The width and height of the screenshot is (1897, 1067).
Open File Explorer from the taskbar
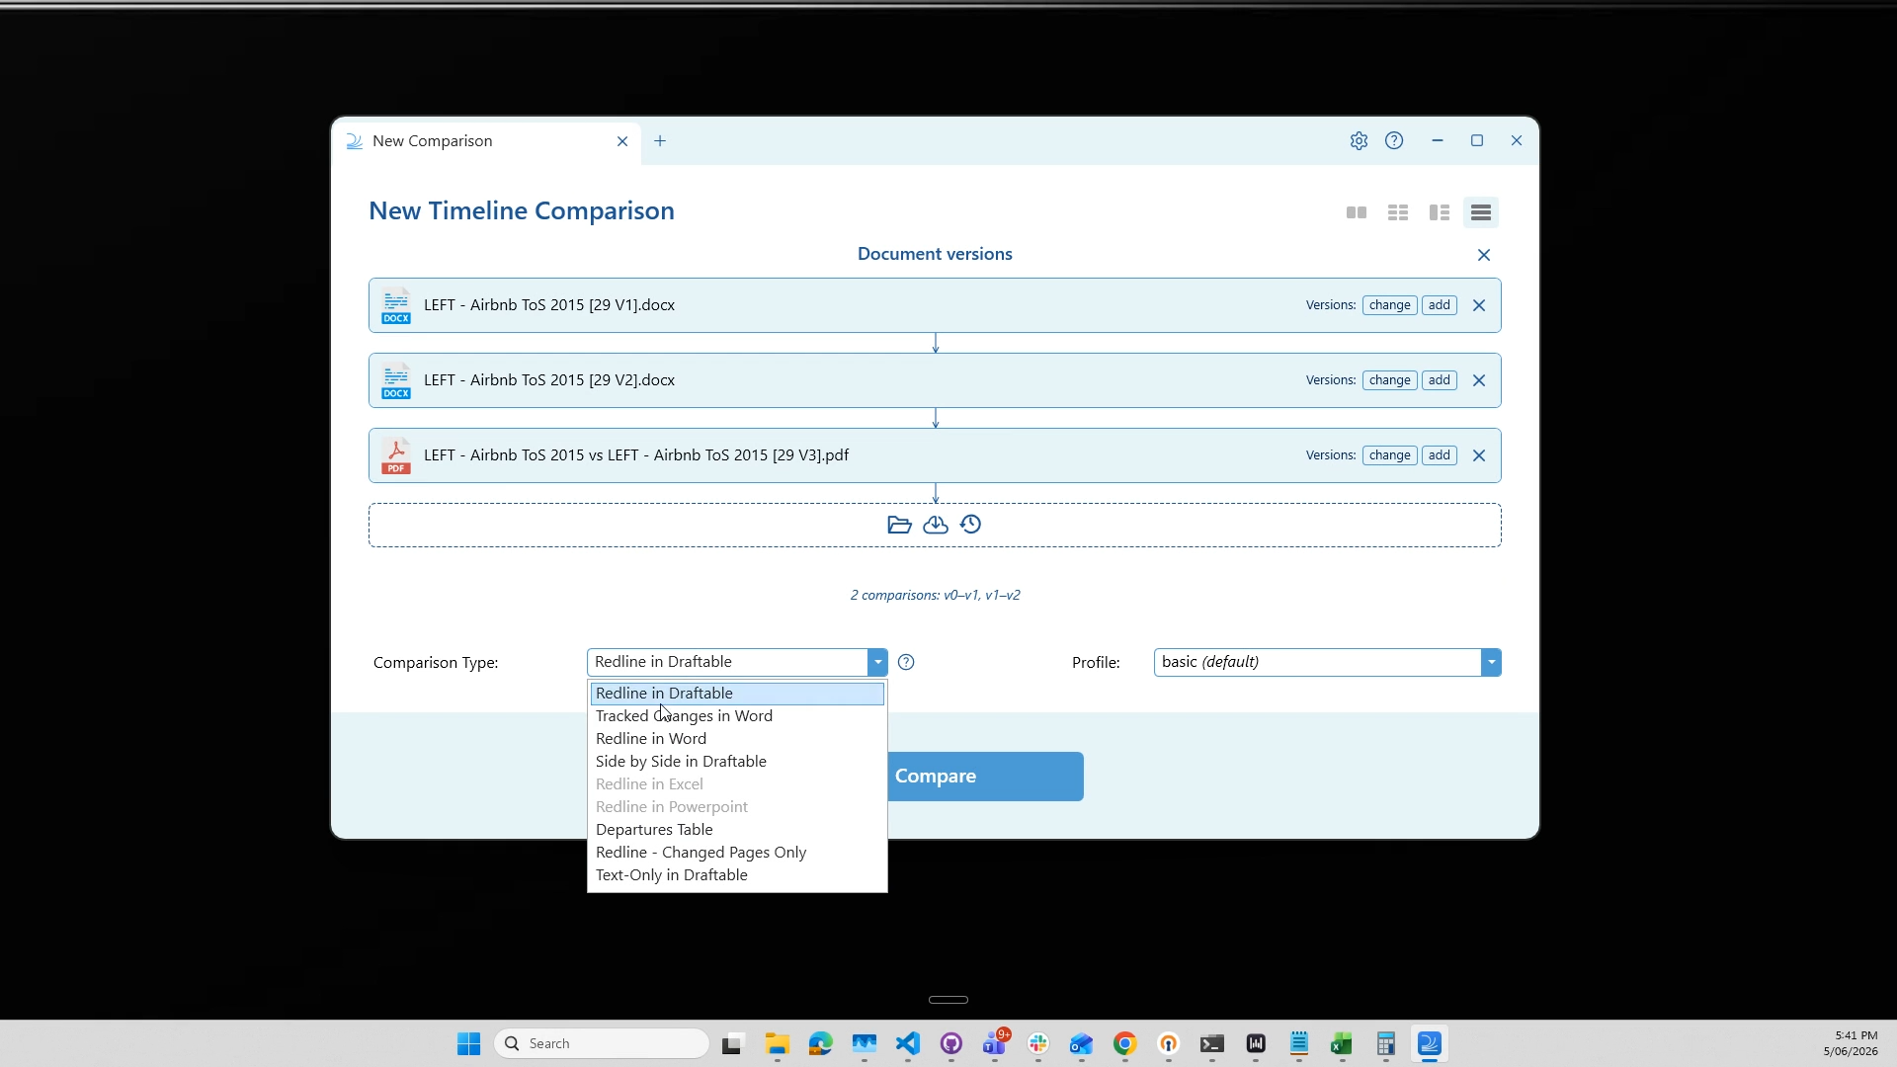coord(777,1044)
